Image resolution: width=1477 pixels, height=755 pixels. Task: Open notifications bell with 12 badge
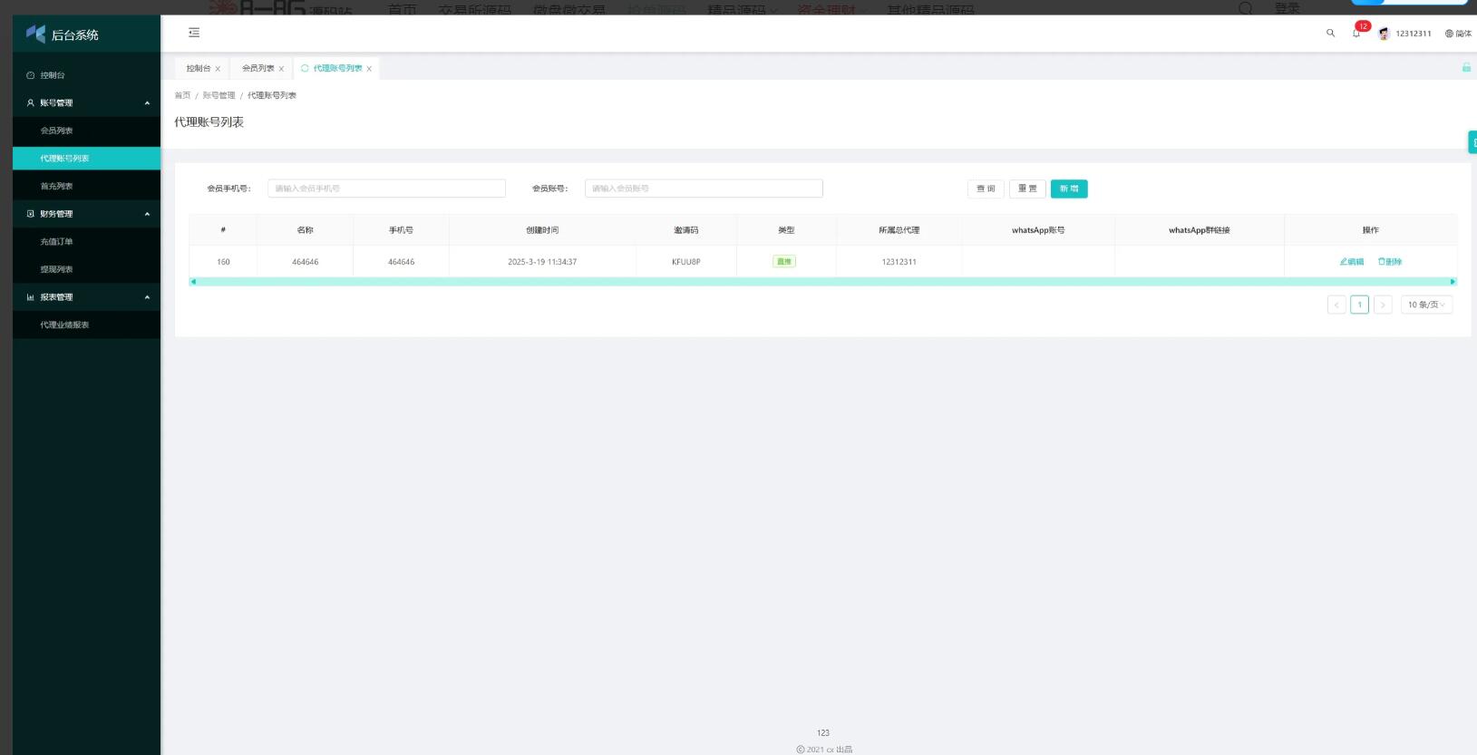1357,34
